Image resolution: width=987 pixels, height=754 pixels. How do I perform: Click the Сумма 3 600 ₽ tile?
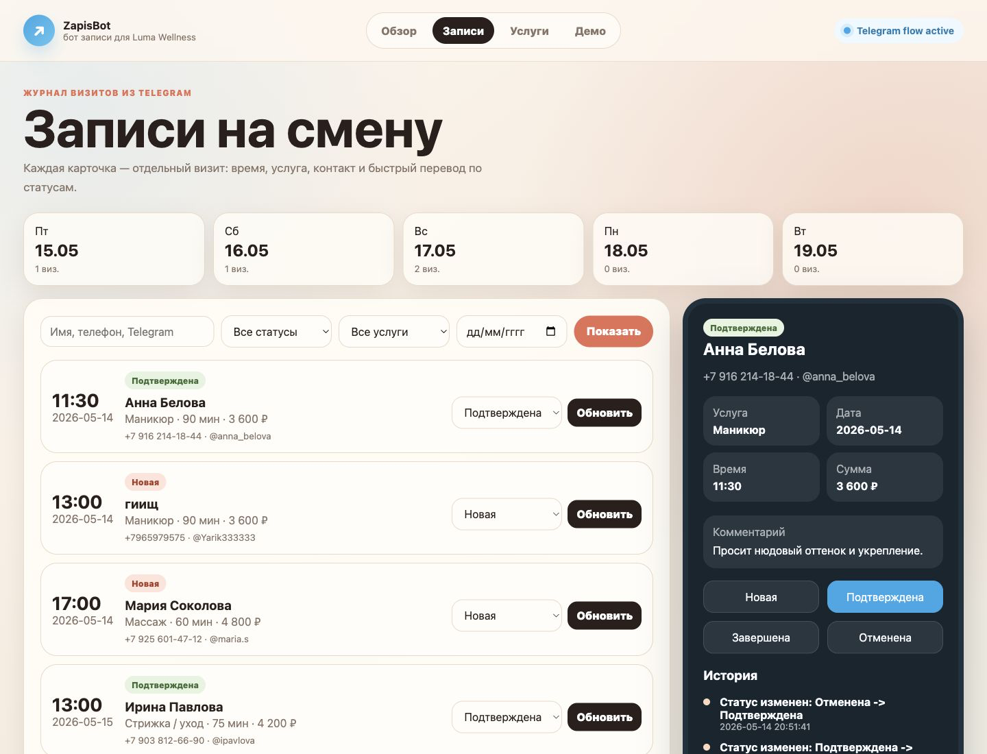click(885, 477)
